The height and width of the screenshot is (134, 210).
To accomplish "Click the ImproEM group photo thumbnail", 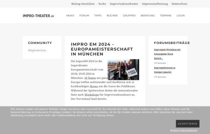I will (x=123, y=69).
